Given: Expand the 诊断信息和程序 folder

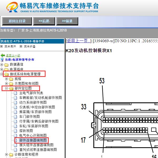Looking at the screenshot, I should point(7,154).
